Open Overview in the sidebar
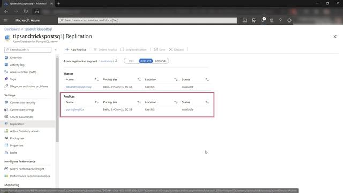343x193 pixels. (x=16, y=58)
